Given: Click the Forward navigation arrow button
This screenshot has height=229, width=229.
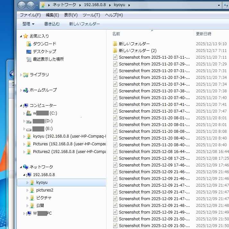Looking at the screenshot, I should tap(31, 5).
